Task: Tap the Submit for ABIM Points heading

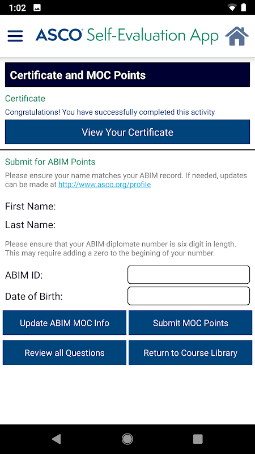Action: (x=50, y=162)
